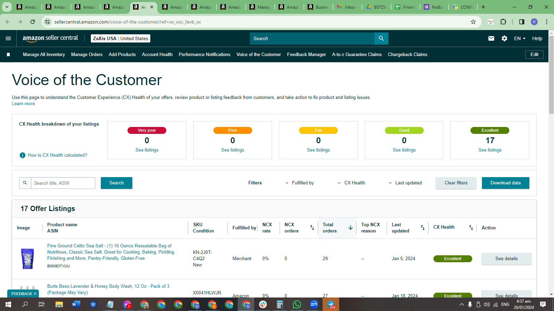Click the Celtic Sea Salt product thumbnail
The image size is (554, 311).
[27, 259]
